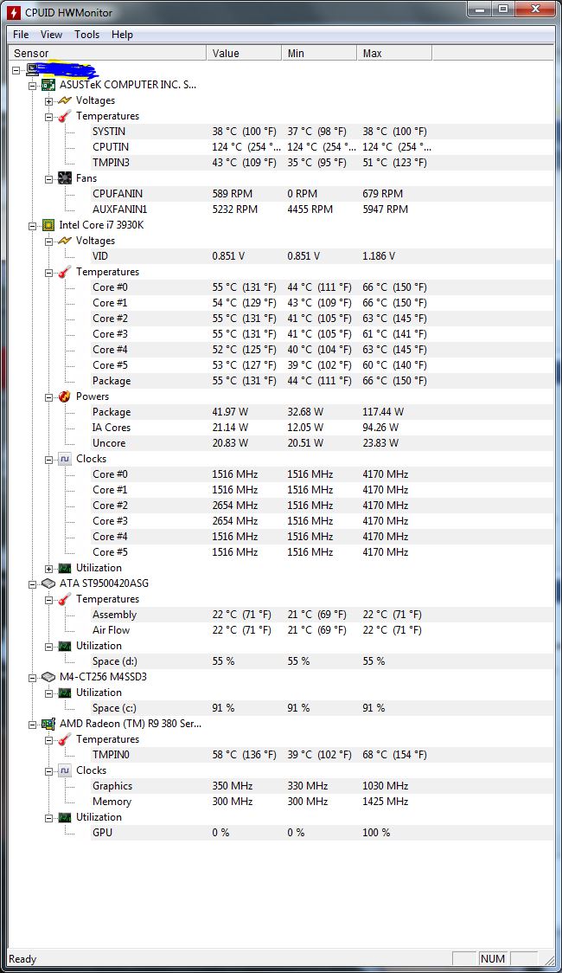The width and height of the screenshot is (562, 973).
Task: Collapse the M4-CT256 M4SSD3 node
Action: coord(32,678)
